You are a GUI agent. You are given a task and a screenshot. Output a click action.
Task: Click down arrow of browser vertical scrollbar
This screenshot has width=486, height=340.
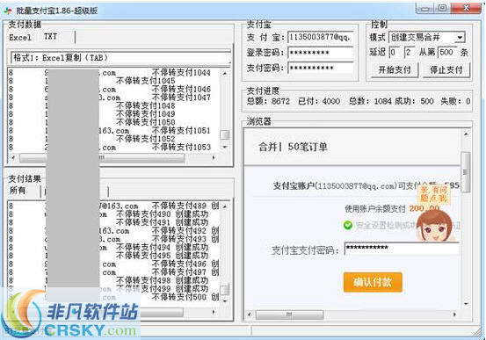(x=466, y=304)
